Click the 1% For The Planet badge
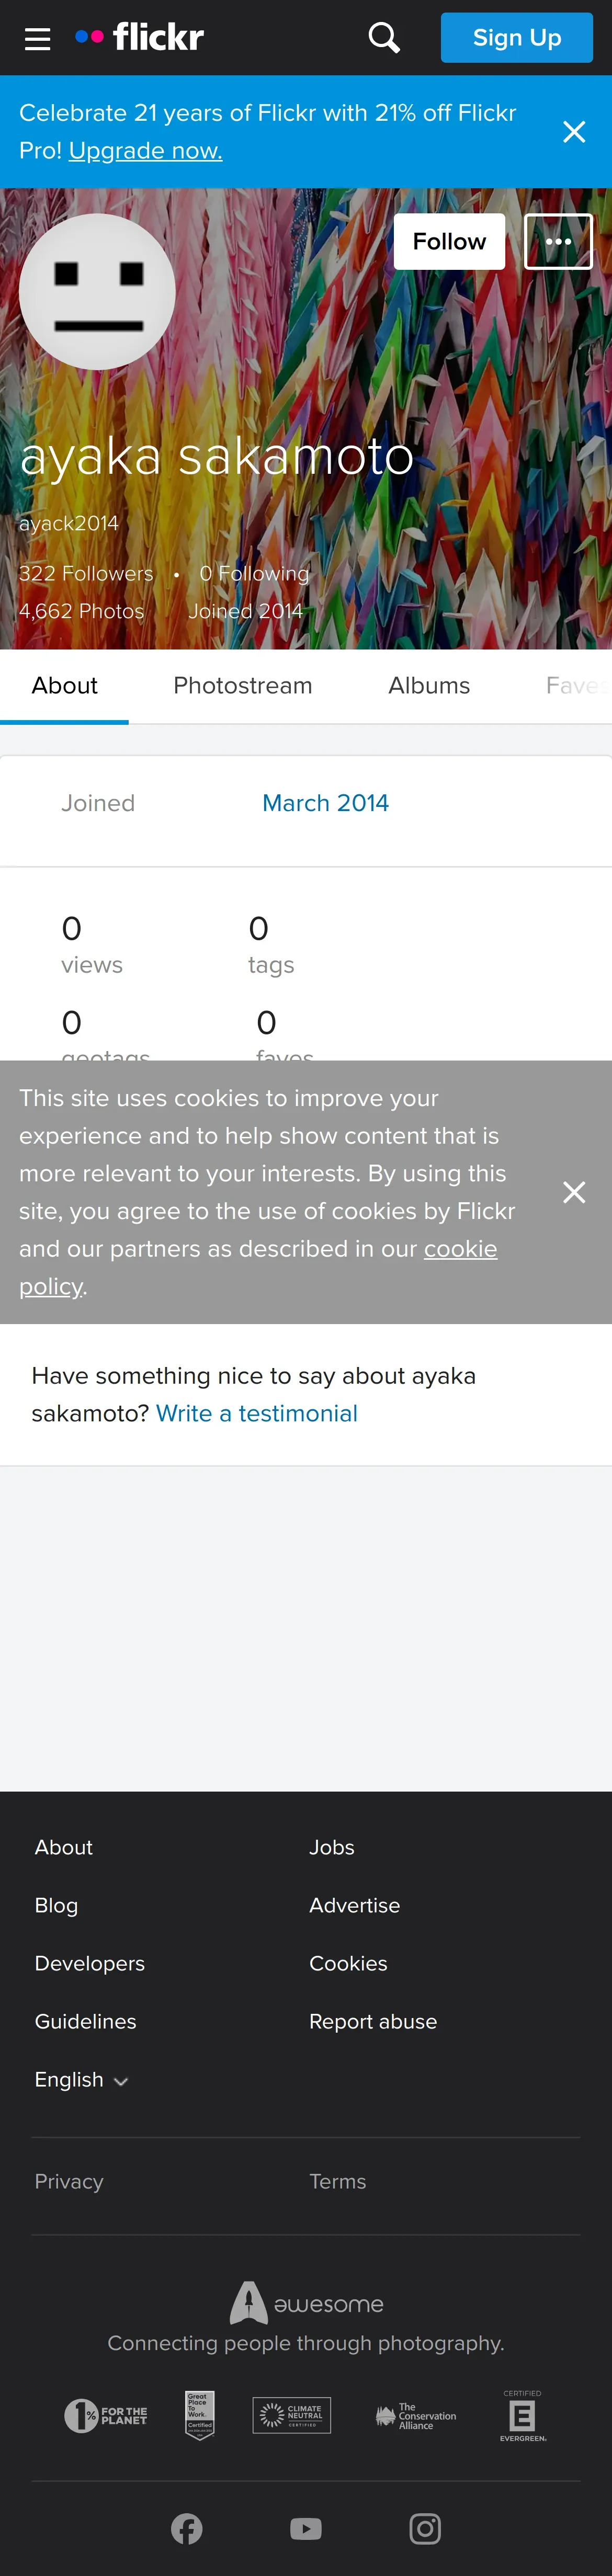612x2576 pixels. (x=106, y=2416)
